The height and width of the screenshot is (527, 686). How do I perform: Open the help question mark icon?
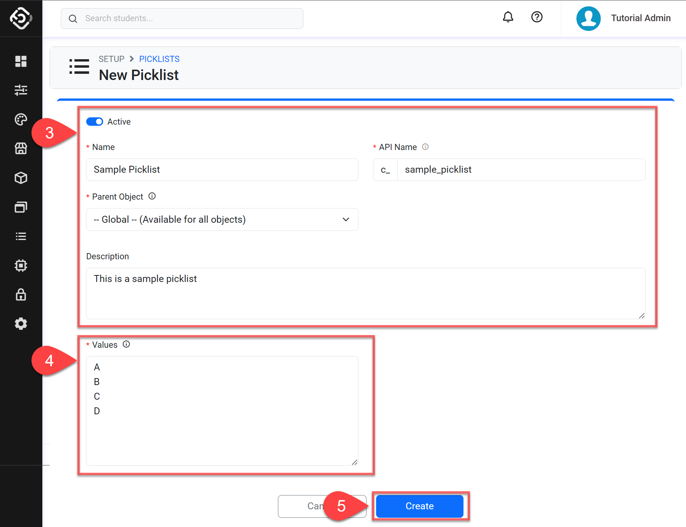(537, 17)
